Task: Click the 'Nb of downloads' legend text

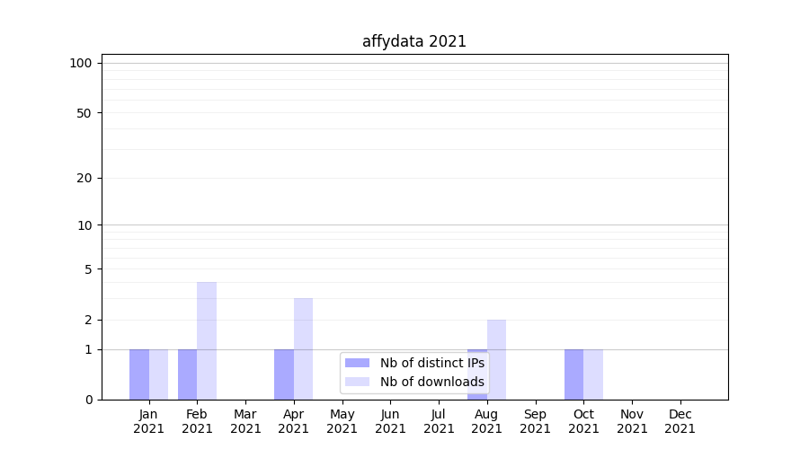Action: tap(431, 382)
